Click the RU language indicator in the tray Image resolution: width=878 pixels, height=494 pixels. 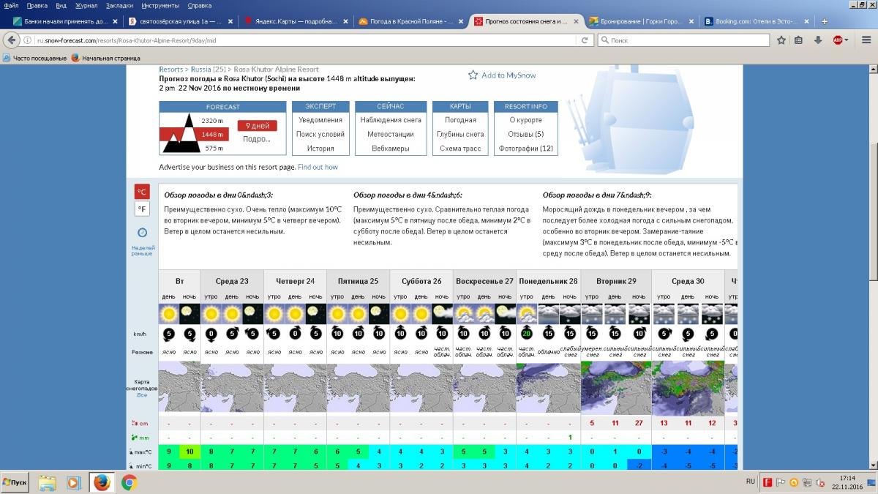tap(750, 482)
